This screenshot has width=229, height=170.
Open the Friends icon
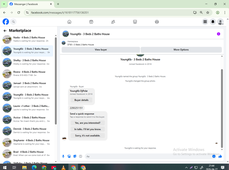[x=113, y=22]
